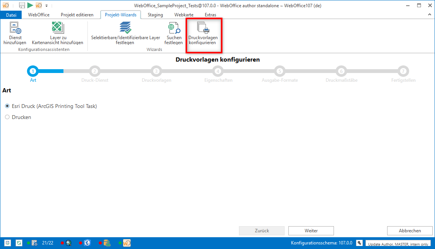Click the blue shield globe status icon

87,243
